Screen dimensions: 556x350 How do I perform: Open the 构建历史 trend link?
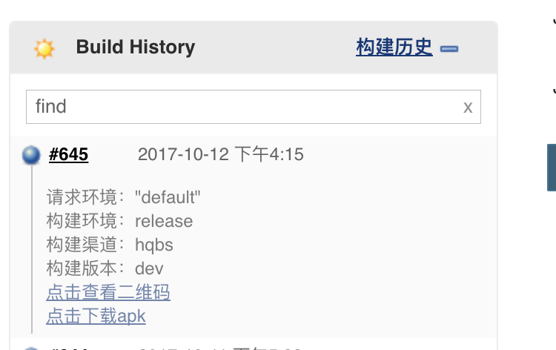pos(394,47)
